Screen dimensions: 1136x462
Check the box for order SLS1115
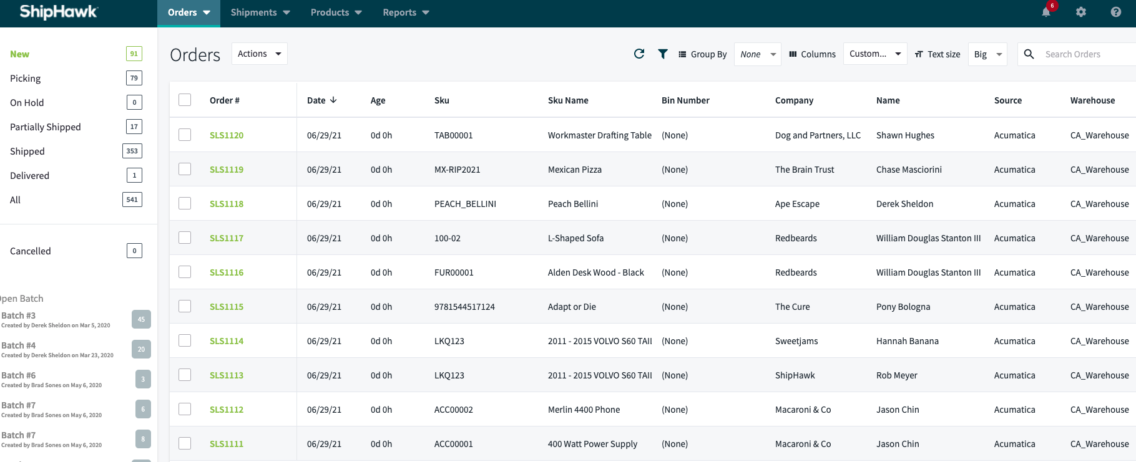185,306
